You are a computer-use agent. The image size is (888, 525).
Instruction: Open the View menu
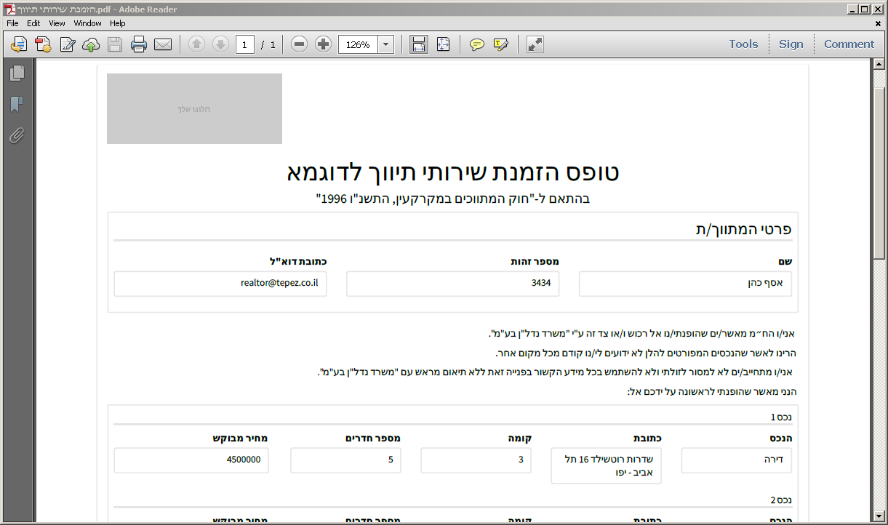click(57, 23)
